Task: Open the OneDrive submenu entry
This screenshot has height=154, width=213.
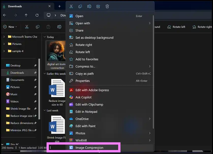Action: coord(110,119)
